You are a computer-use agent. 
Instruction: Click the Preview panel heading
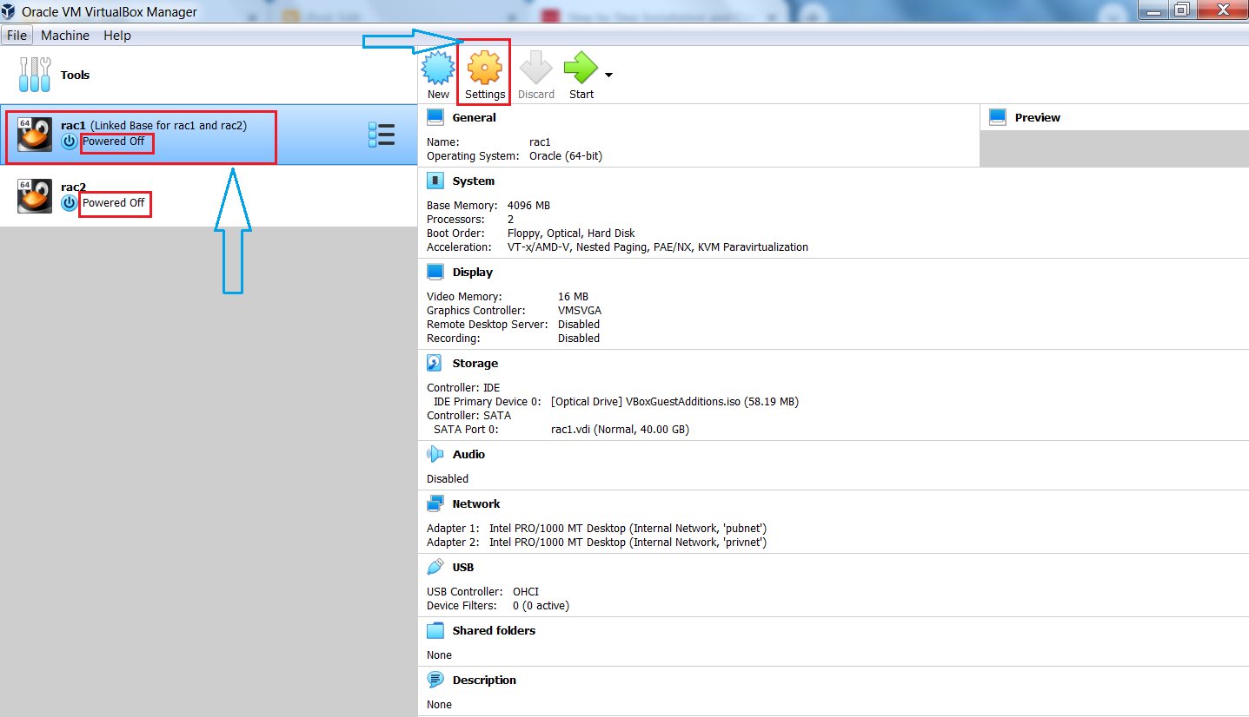pyautogui.click(x=1038, y=117)
